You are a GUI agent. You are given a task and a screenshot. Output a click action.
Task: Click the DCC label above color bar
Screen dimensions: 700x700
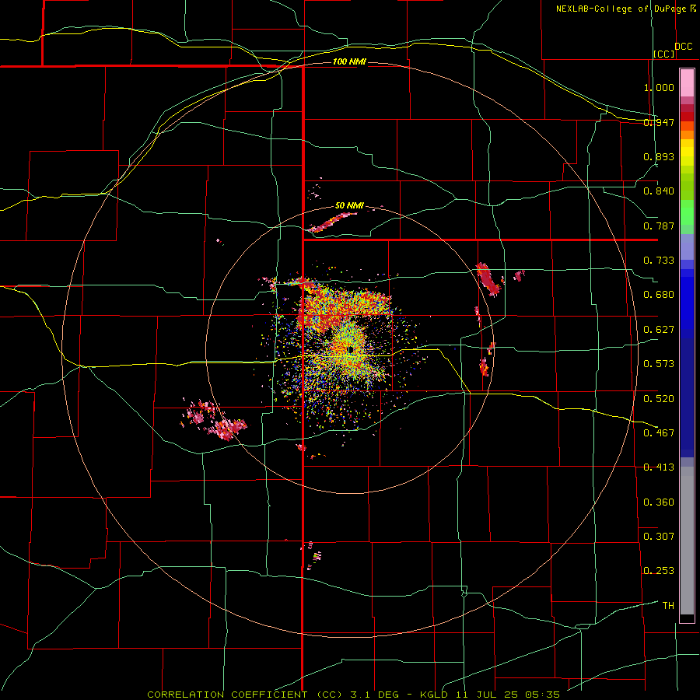point(683,47)
